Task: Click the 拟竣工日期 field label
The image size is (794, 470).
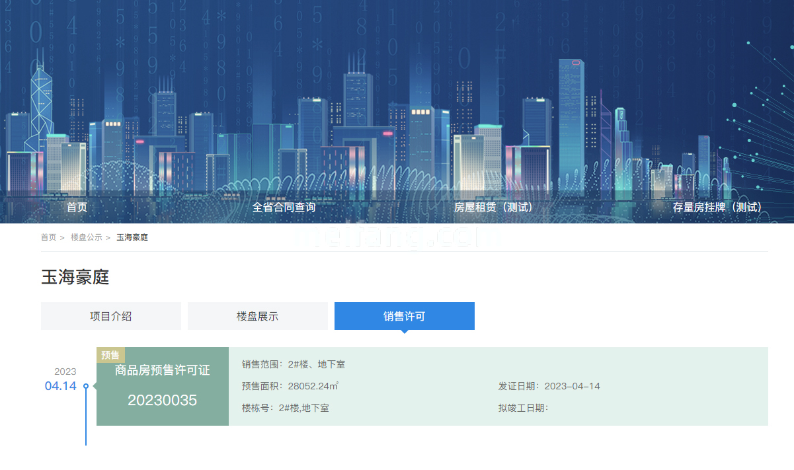Action: coord(523,408)
